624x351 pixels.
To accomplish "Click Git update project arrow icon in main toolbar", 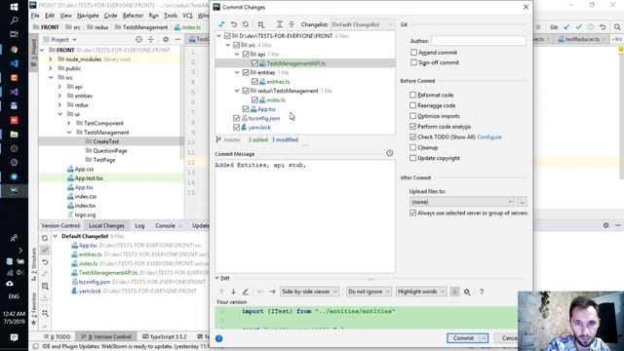I will (x=566, y=27).
